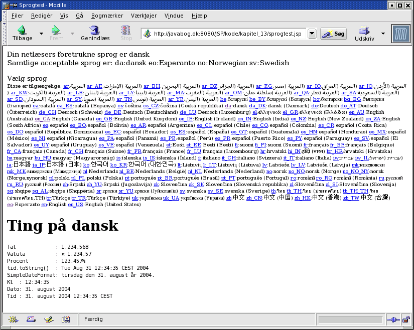
Task: Open the URL bar history dropdown
Action: [312, 34]
